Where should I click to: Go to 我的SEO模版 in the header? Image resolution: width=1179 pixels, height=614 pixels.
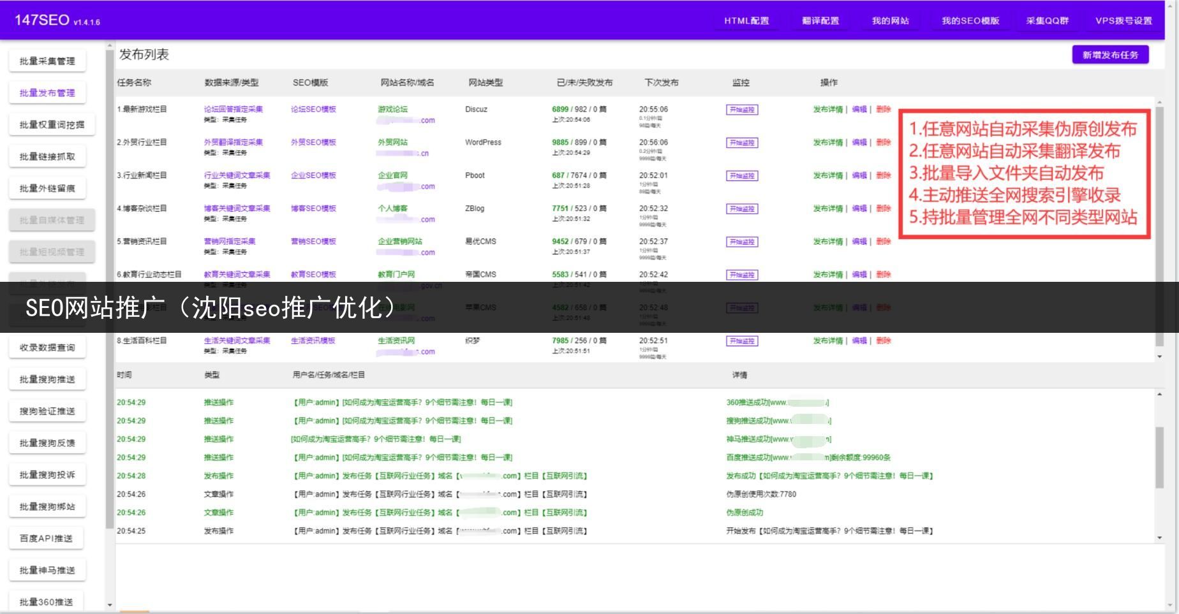tap(970, 20)
